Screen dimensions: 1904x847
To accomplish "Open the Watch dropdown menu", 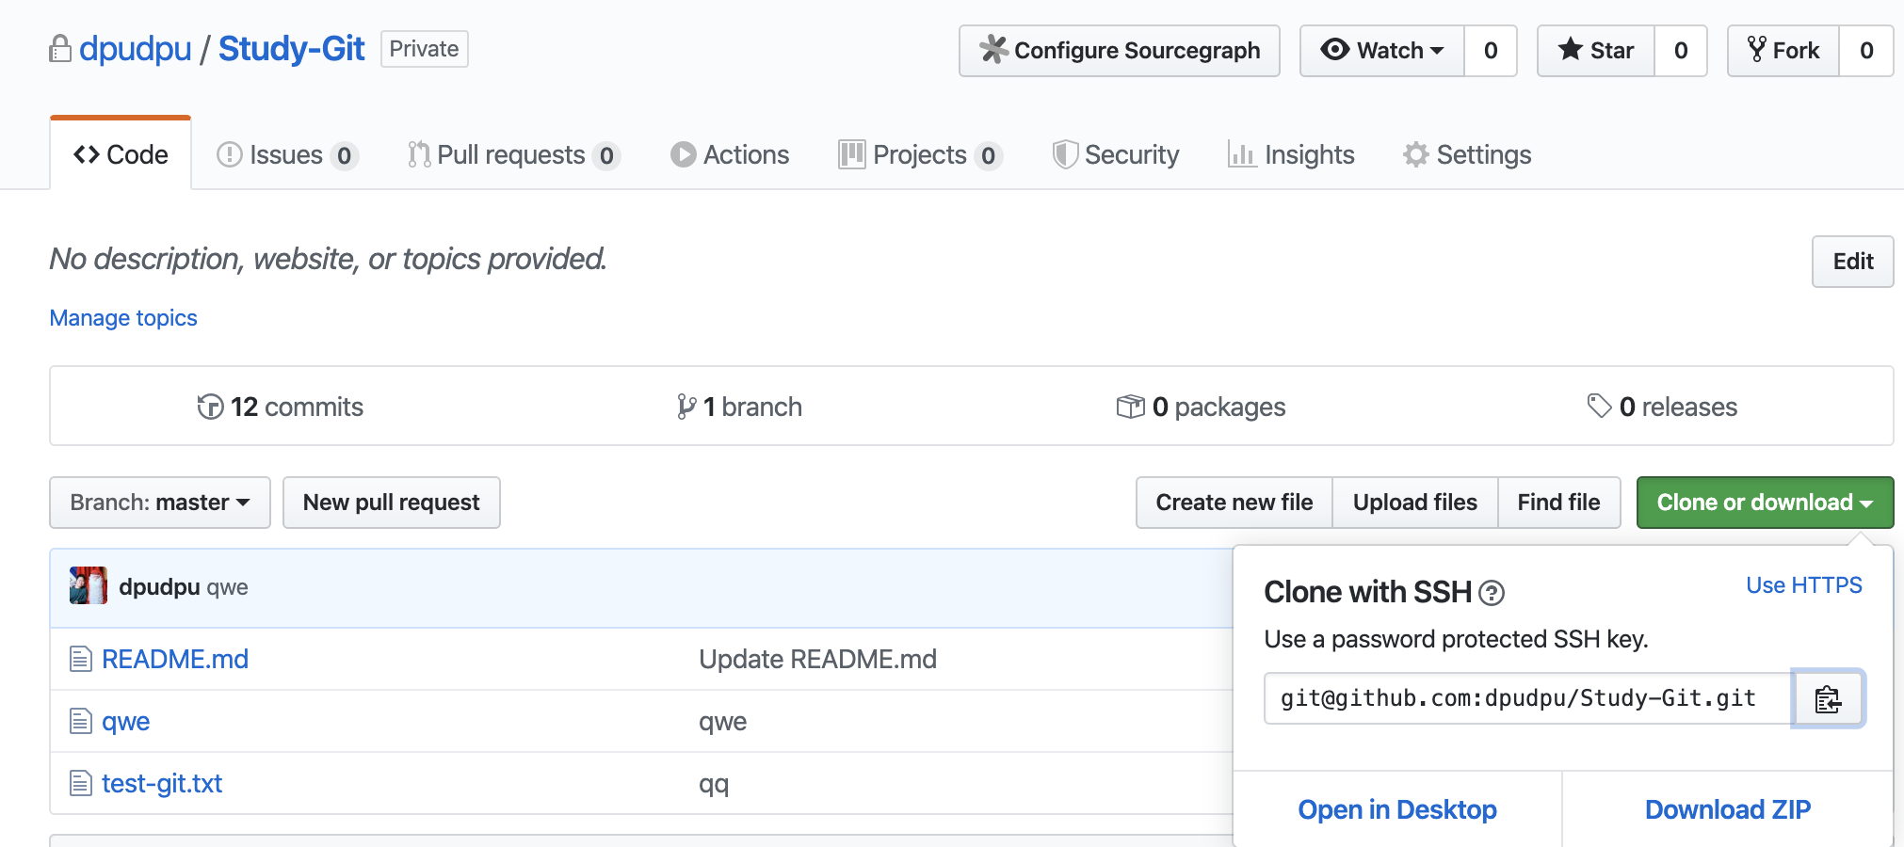I will tap(1382, 51).
